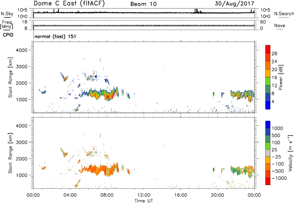Click the '-25' tick on the velocity colorbar
The image size is (294, 203).
pos(277,156)
